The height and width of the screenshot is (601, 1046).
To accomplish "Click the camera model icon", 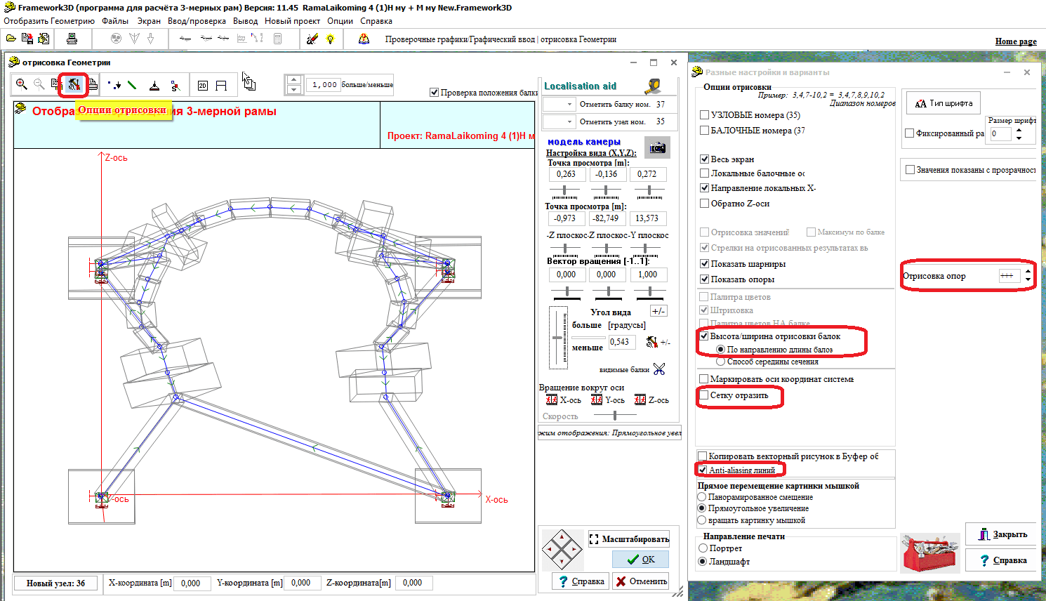I will (657, 147).
